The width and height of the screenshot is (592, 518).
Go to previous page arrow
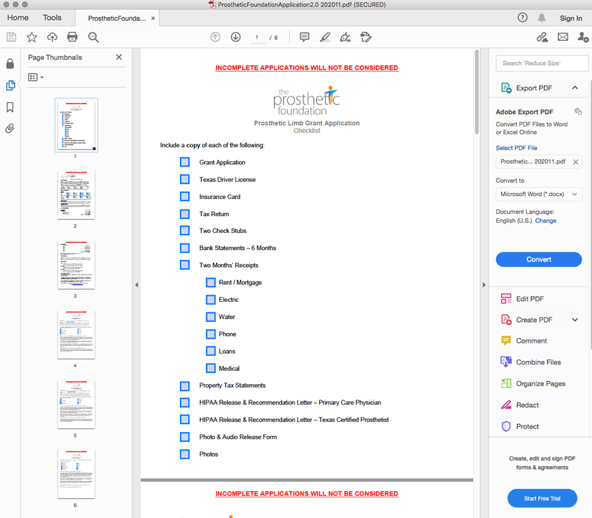(215, 37)
